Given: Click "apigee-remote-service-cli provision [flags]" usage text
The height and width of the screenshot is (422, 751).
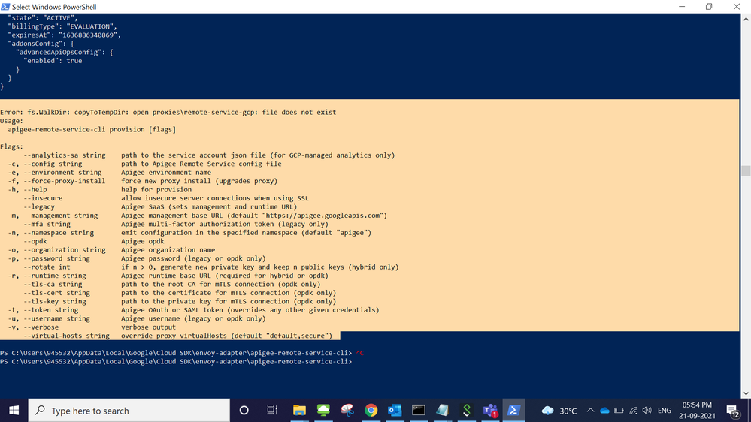Looking at the screenshot, I should coord(92,130).
